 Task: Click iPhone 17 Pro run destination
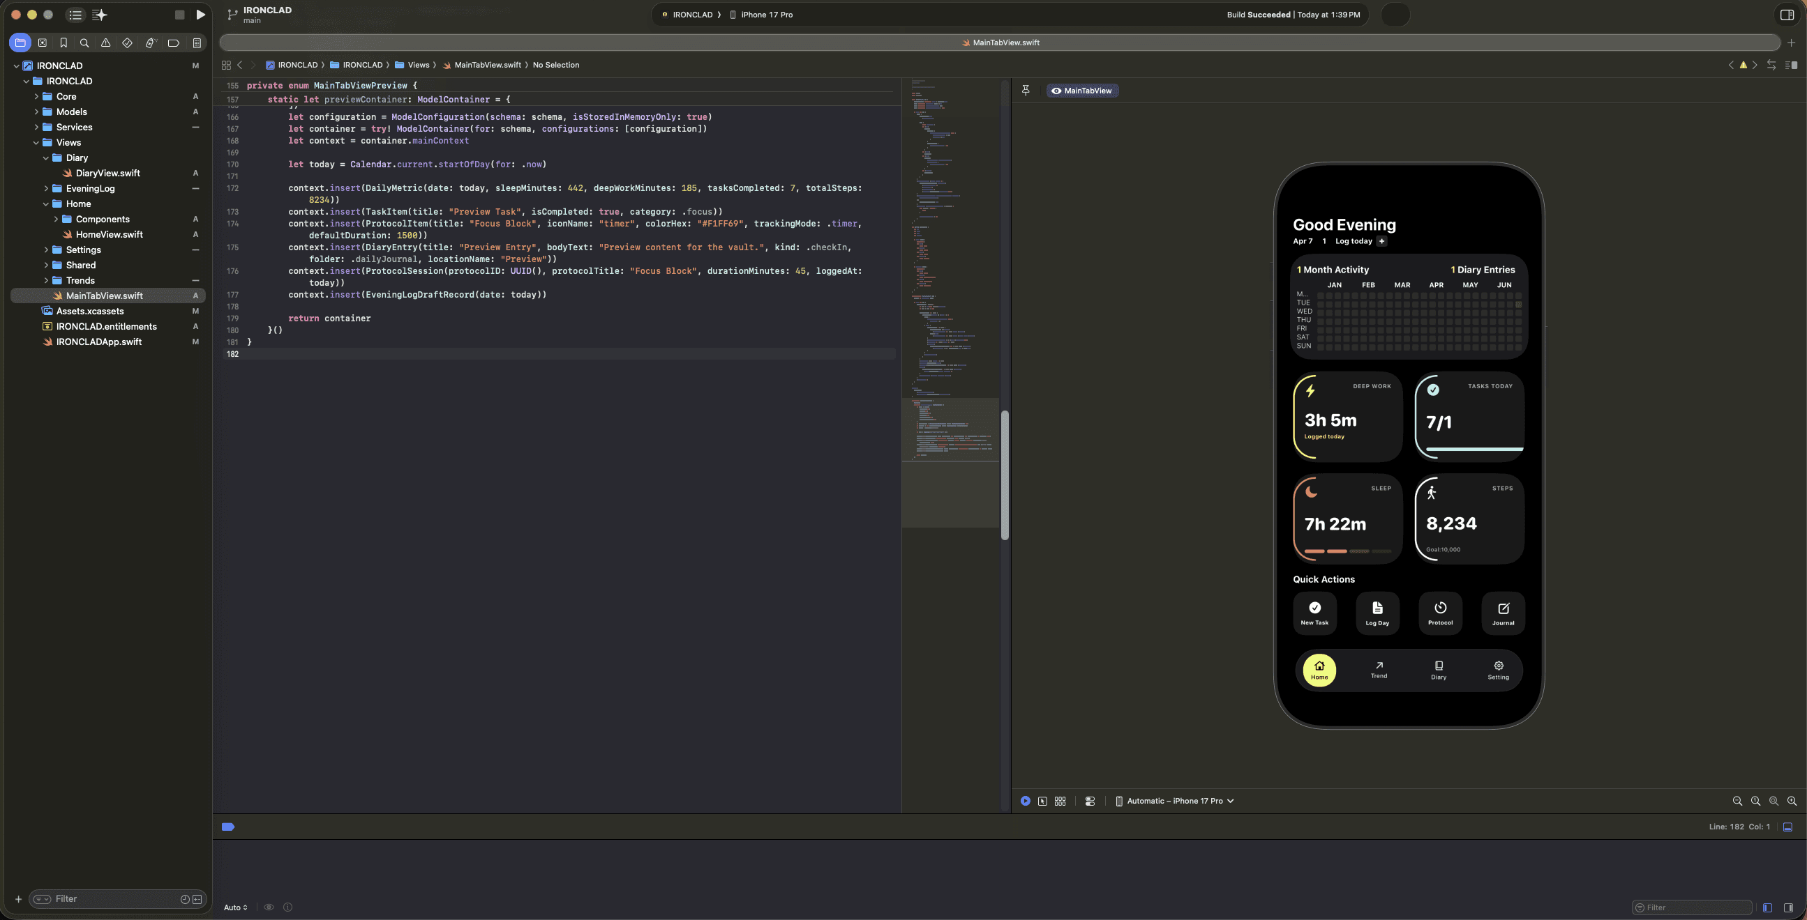tap(761, 15)
